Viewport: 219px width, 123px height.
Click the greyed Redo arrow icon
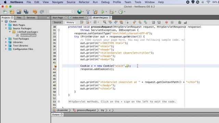coord(42,12)
